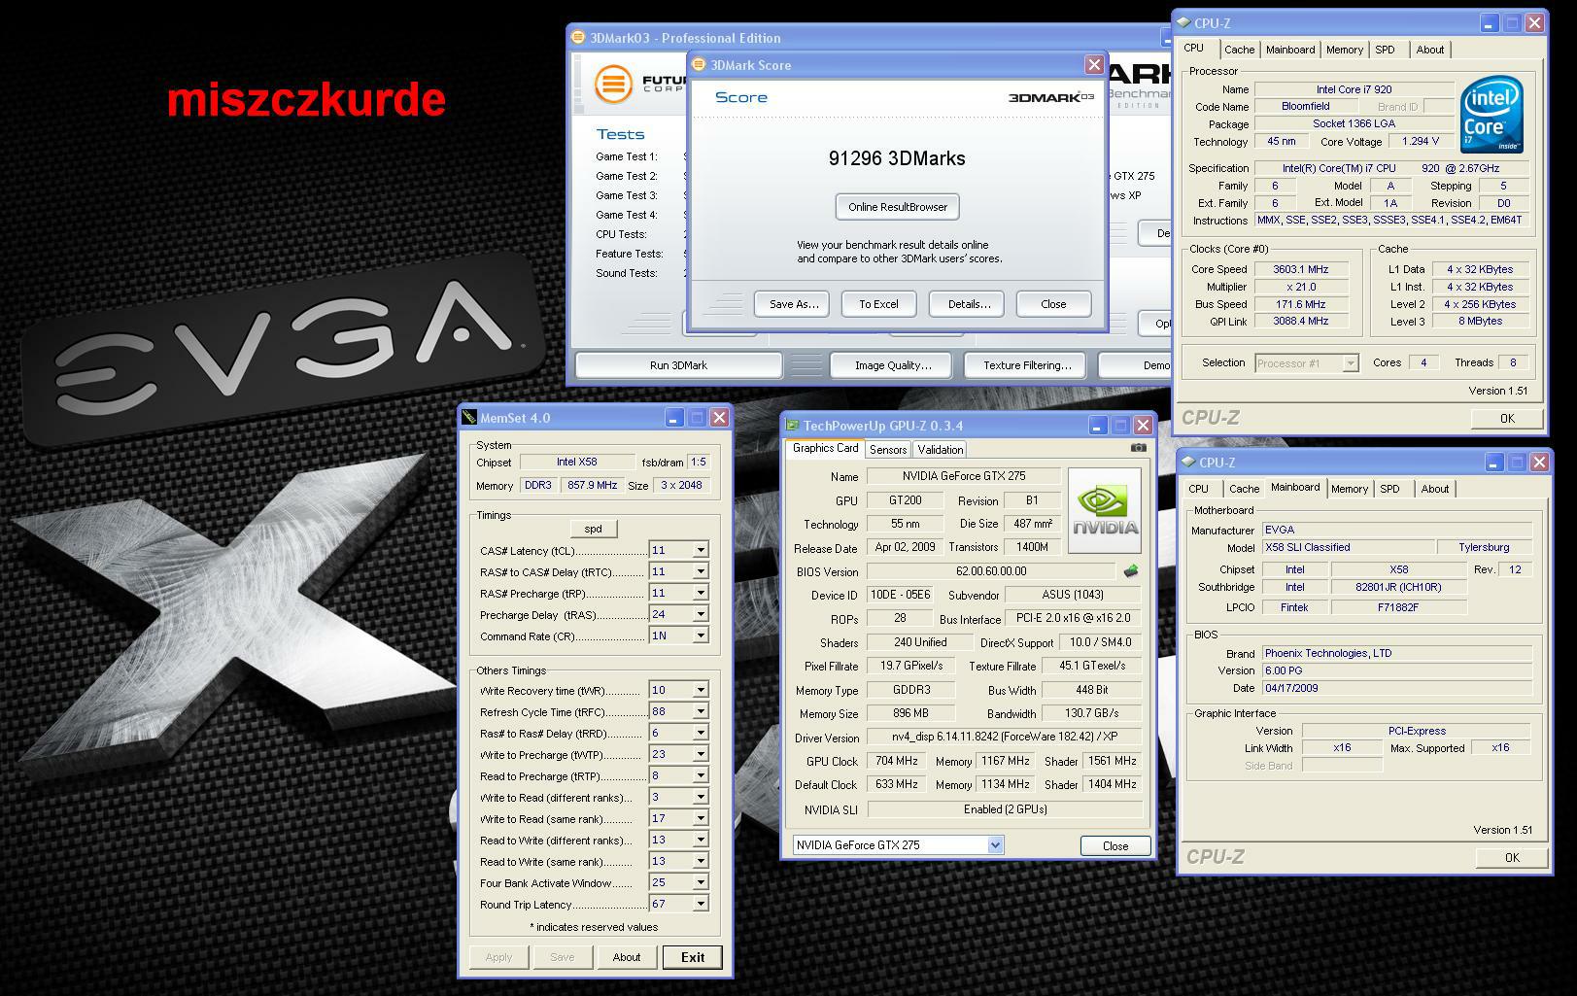Image resolution: width=1577 pixels, height=996 pixels.
Task: Close the MemSet window with X
Action: point(719,418)
